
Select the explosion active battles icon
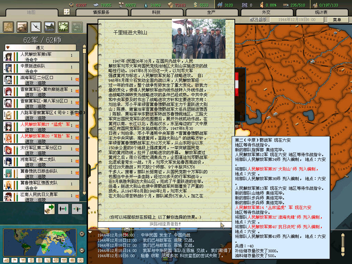pyautogui.click(x=63, y=27)
